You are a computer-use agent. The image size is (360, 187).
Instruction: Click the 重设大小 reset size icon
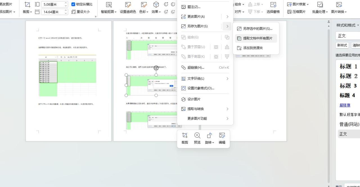pyautogui.click(x=81, y=11)
